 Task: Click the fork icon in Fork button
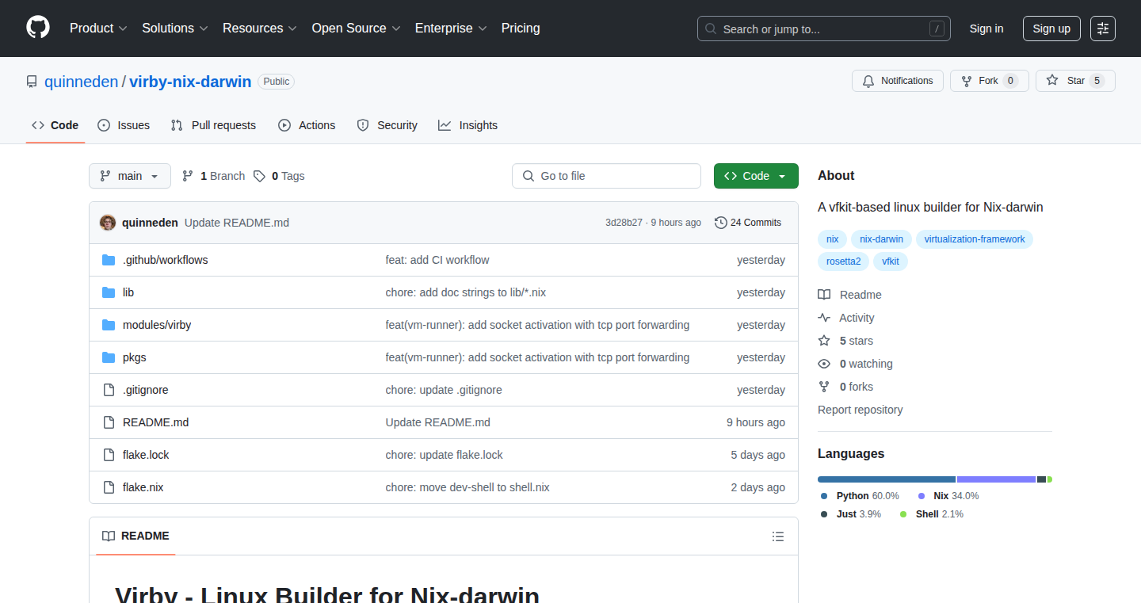click(x=967, y=81)
